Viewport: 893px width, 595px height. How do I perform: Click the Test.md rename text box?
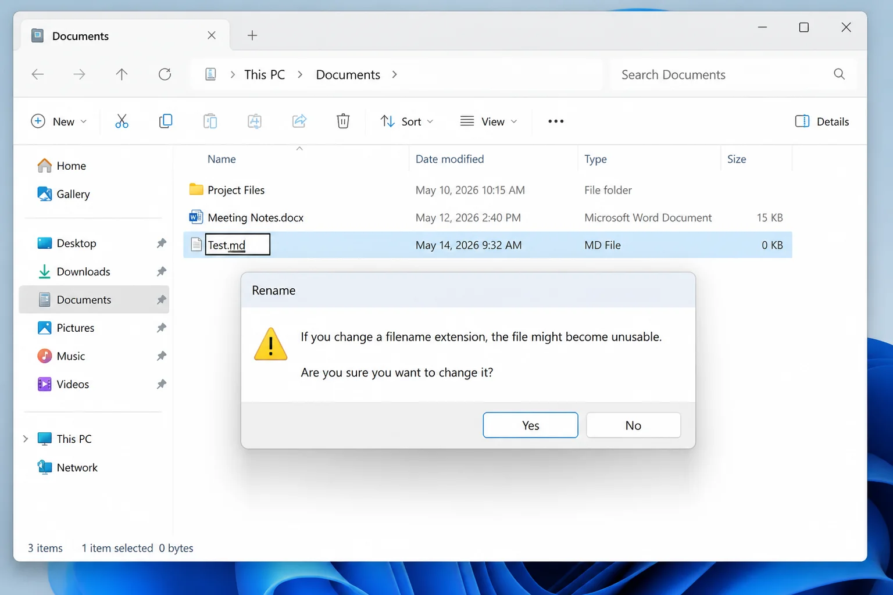click(x=237, y=245)
